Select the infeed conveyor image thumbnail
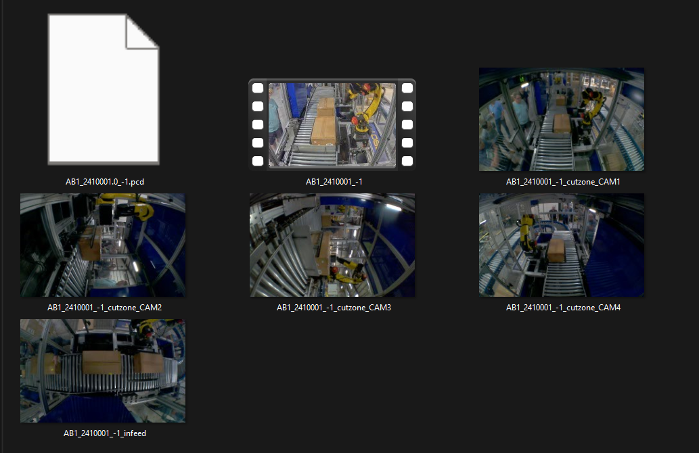Viewport: 699px width, 453px height. click(x=103, y=371)
